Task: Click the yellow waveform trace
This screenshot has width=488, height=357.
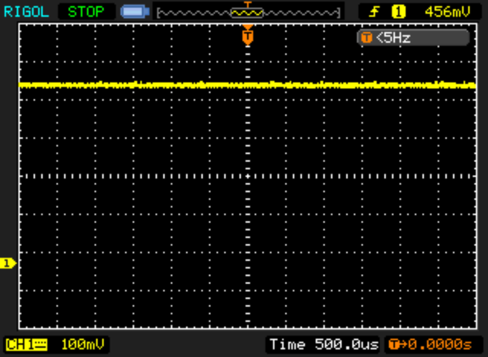Action: [x=152, y=85]
